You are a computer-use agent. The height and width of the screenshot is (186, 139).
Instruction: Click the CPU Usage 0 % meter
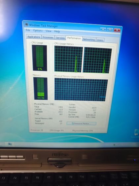click(x=40, y=58)
